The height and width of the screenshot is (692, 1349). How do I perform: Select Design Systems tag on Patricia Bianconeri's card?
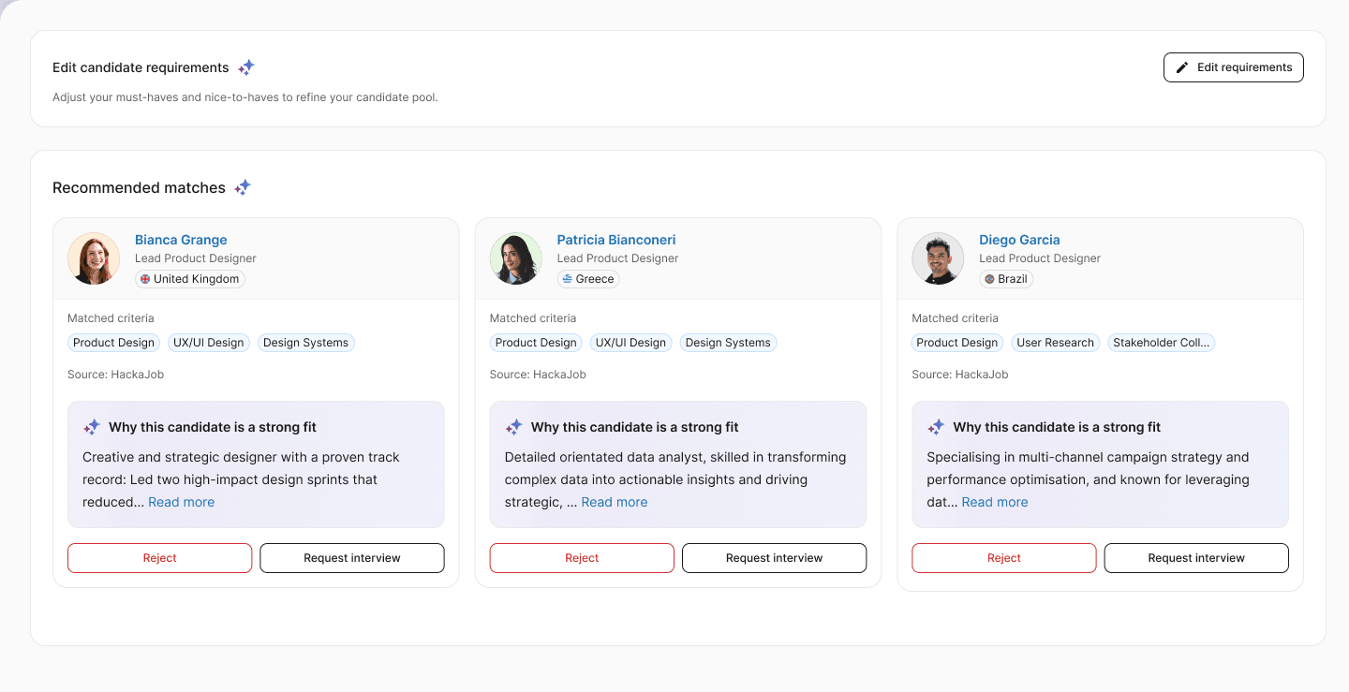point(728,343)
